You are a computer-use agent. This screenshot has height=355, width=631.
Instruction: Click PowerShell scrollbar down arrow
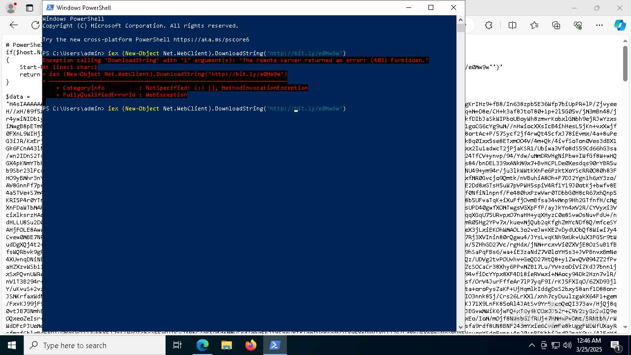(x=460, y=326)
